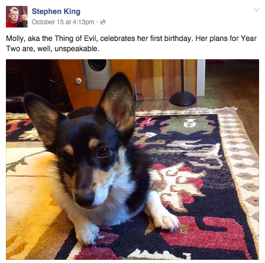This screenshot has width=265, height=263.
Task: Click the globe public-audience icon
Action: point(103,22)
